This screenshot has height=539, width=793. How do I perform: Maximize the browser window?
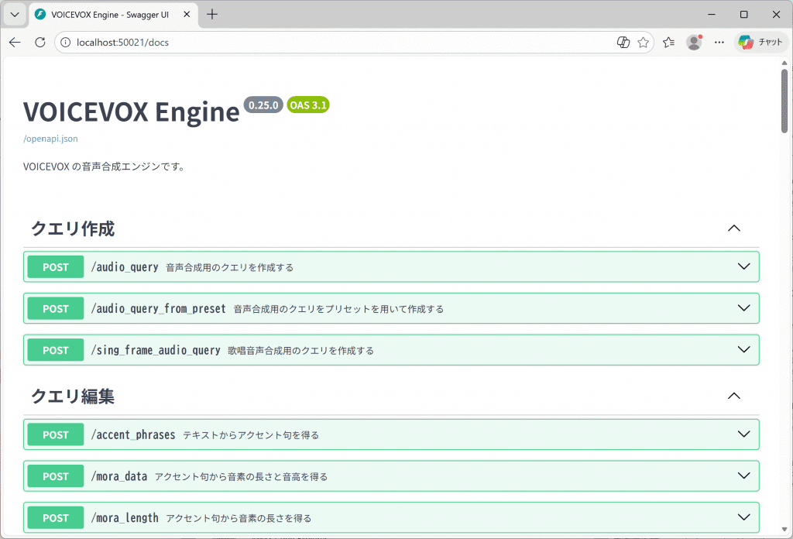click(744, 15)
